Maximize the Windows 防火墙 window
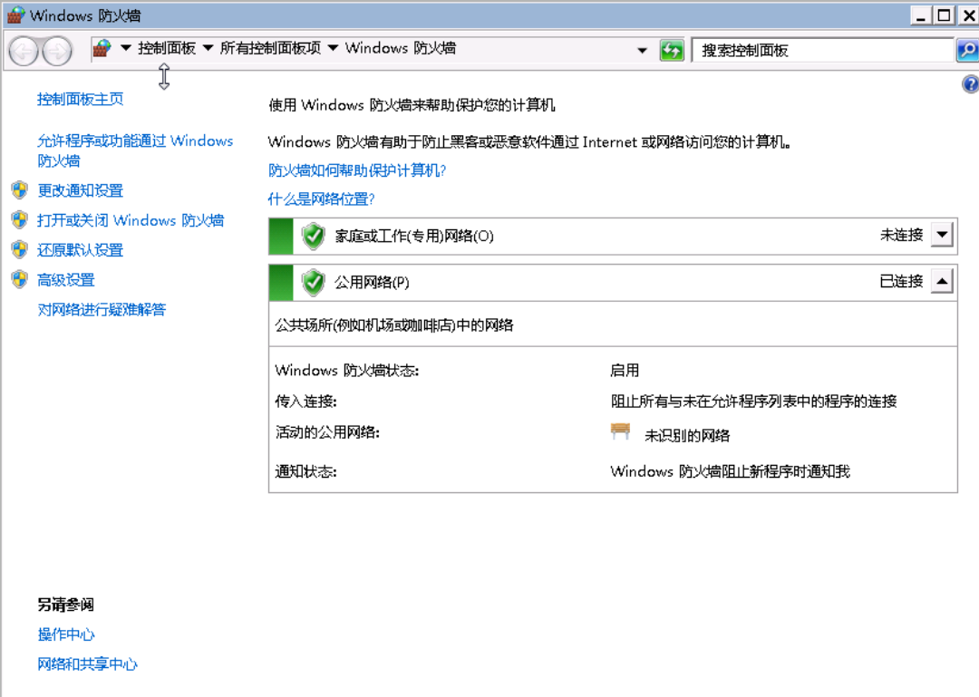The height and width of the screenshot is (697, 979). click(944, 15)
